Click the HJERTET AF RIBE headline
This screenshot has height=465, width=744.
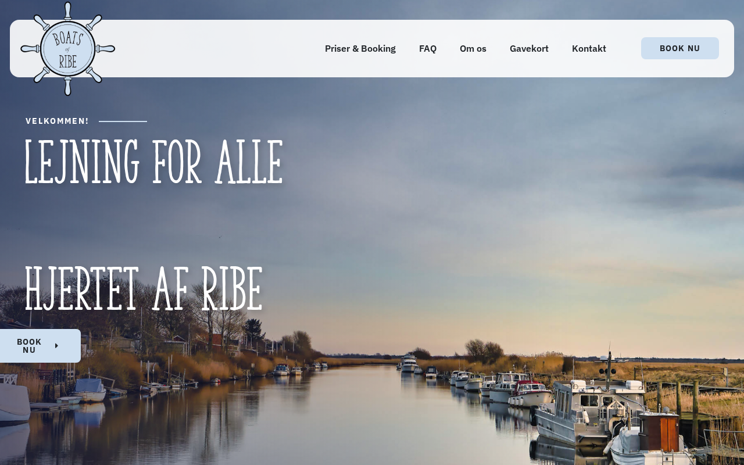coord(144,289)
